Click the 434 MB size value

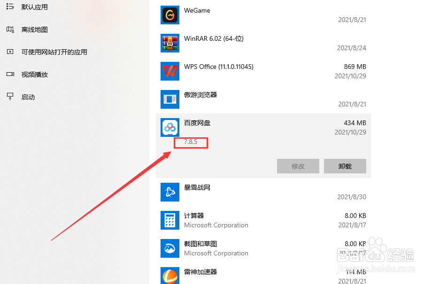[355, 123]
